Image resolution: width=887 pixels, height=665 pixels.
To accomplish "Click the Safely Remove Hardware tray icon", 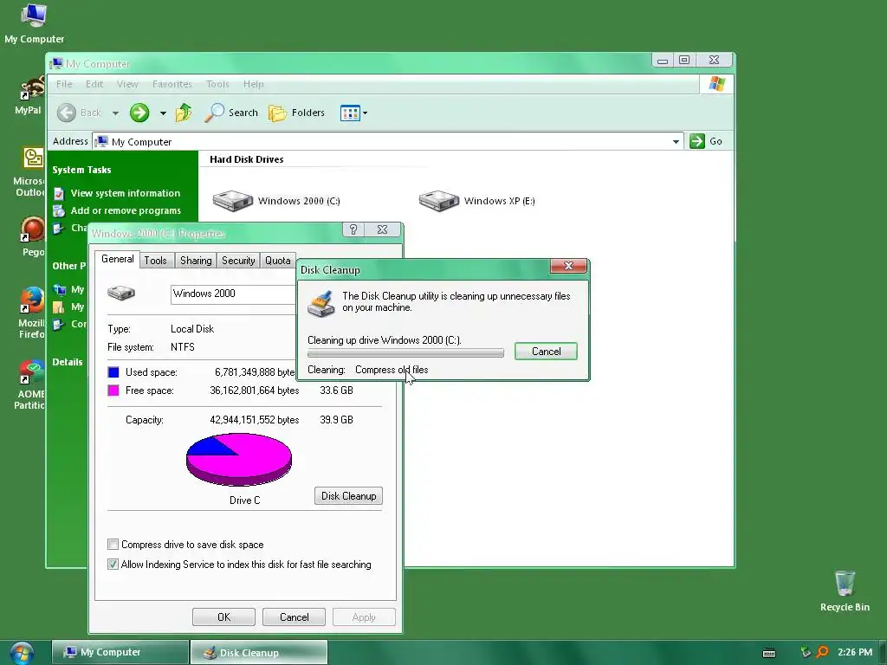I will click(x=806, y=652).
